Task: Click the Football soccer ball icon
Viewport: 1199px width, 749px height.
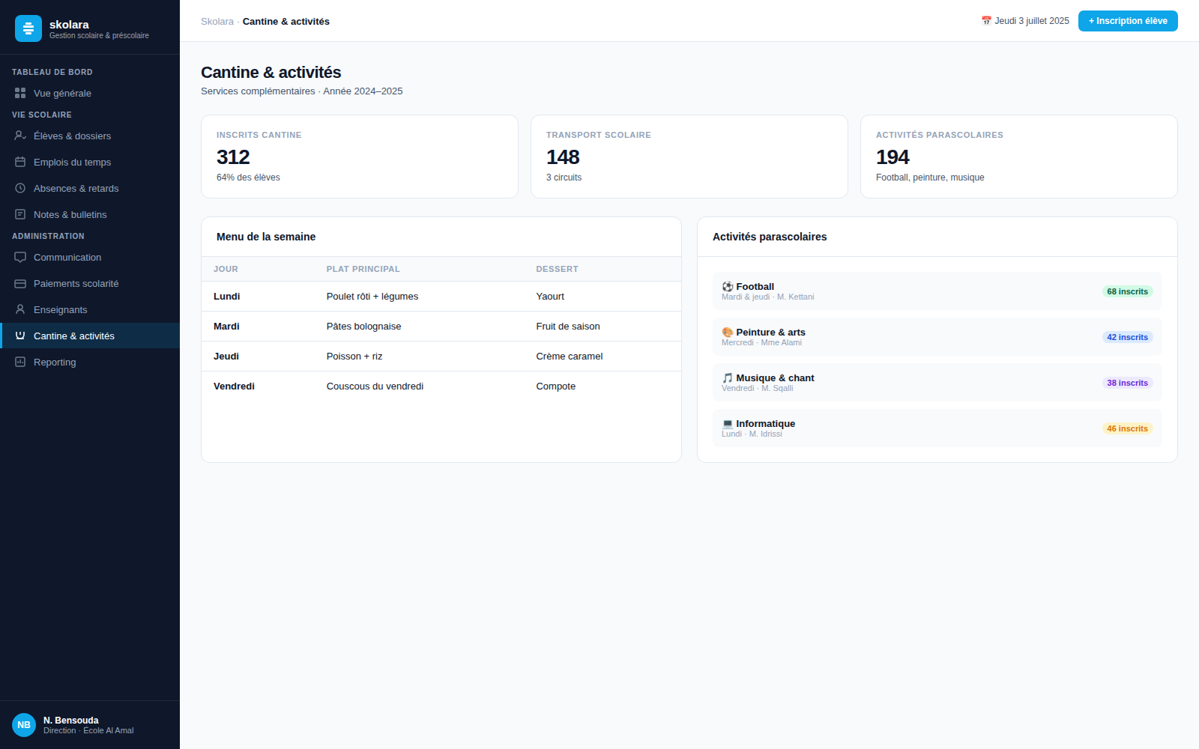Action: point(728,287)
